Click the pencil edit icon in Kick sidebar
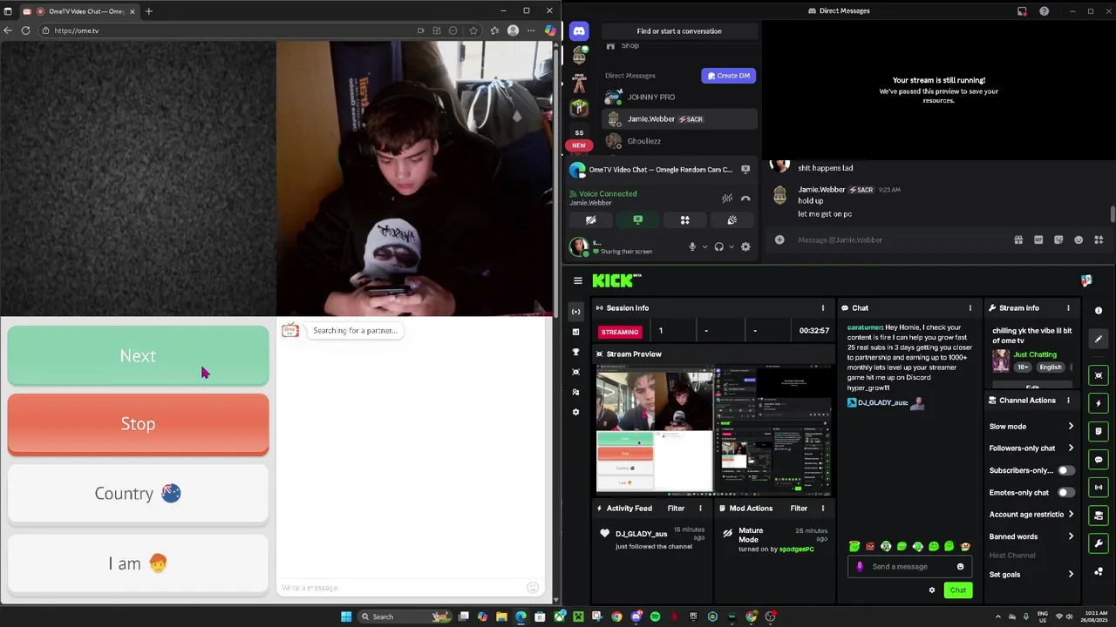This screenshot has width=1116, height=627. coord(1099,340)
